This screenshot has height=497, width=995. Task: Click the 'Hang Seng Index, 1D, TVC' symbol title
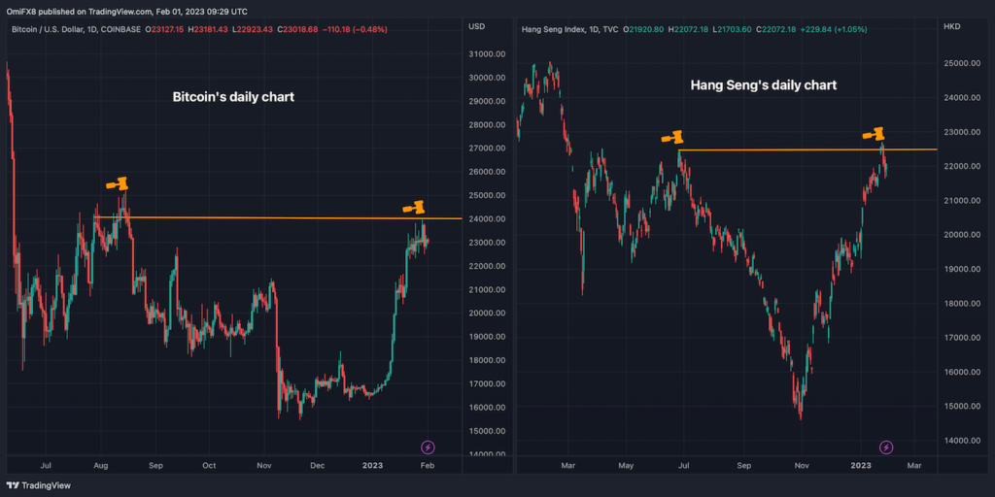click(x=569, y=30)
